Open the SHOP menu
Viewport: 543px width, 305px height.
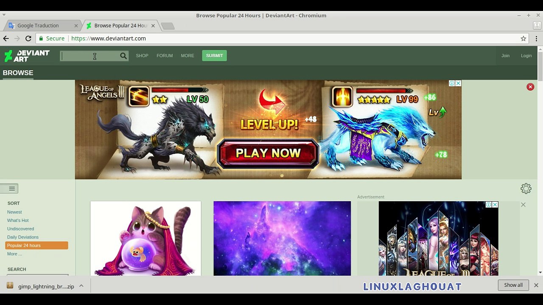click(x=142, y=56)
